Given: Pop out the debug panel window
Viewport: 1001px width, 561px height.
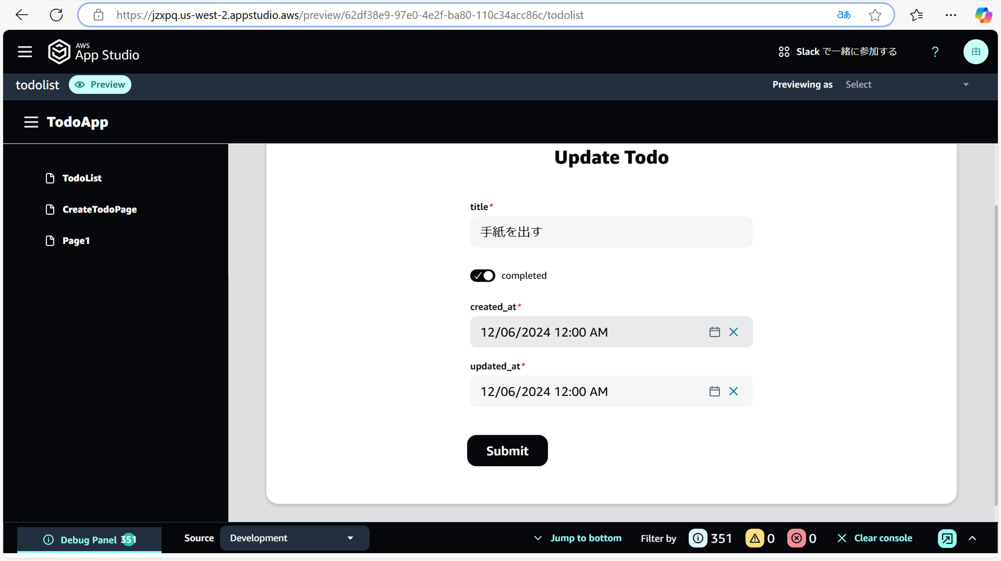Looking at the screenshot, I should point(947,538).
